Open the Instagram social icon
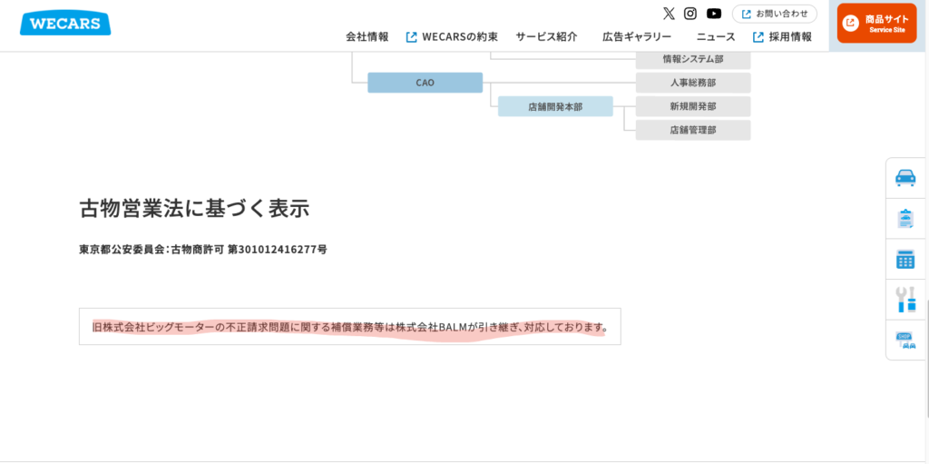Screen dimensions: 929x464 pos(690,14)
